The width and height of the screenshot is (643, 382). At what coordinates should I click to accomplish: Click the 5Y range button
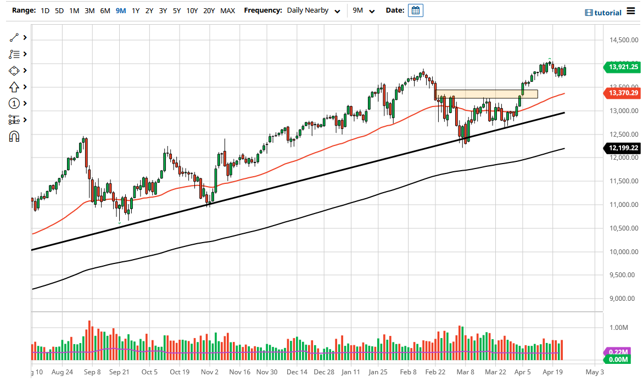click(176, 10)
